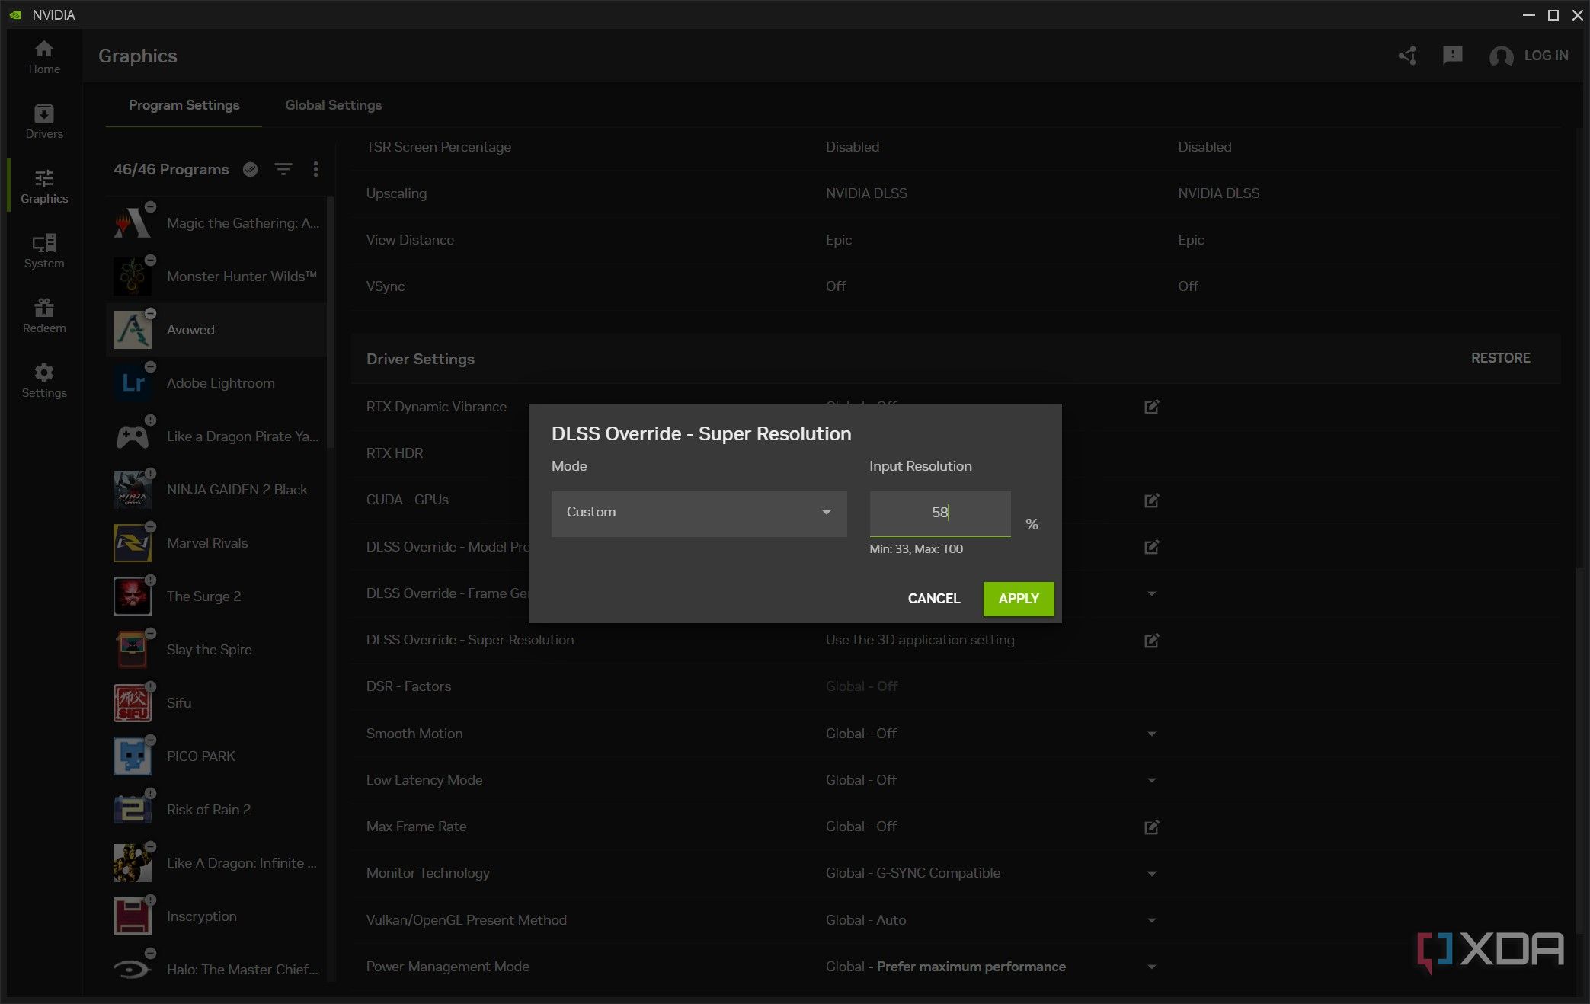Image resolution: width=1590 pixels, height=1004 pixels.
Task: Edit DLSS Override Super Resolution row
Action: [x=1151, y=641]
